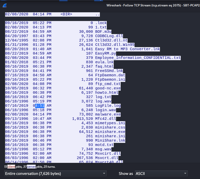
Task: Click the Employee_Information_CONFIDENTIAL.txt filename
Action: click(x=138, y=58)
